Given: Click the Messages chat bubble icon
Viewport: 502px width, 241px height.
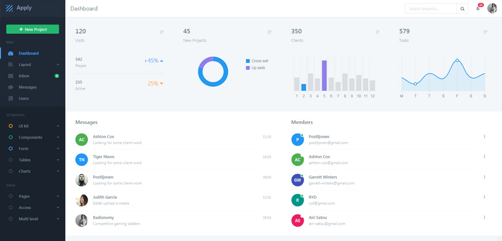Looking at the screenshot, I should (11, 87).
